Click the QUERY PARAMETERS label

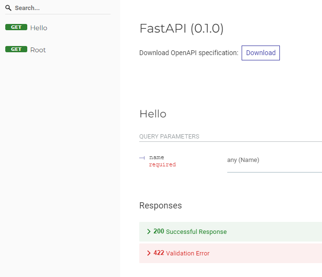169,137
